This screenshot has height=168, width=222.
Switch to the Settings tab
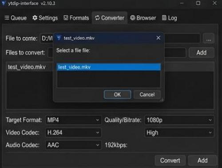point(45,18)
